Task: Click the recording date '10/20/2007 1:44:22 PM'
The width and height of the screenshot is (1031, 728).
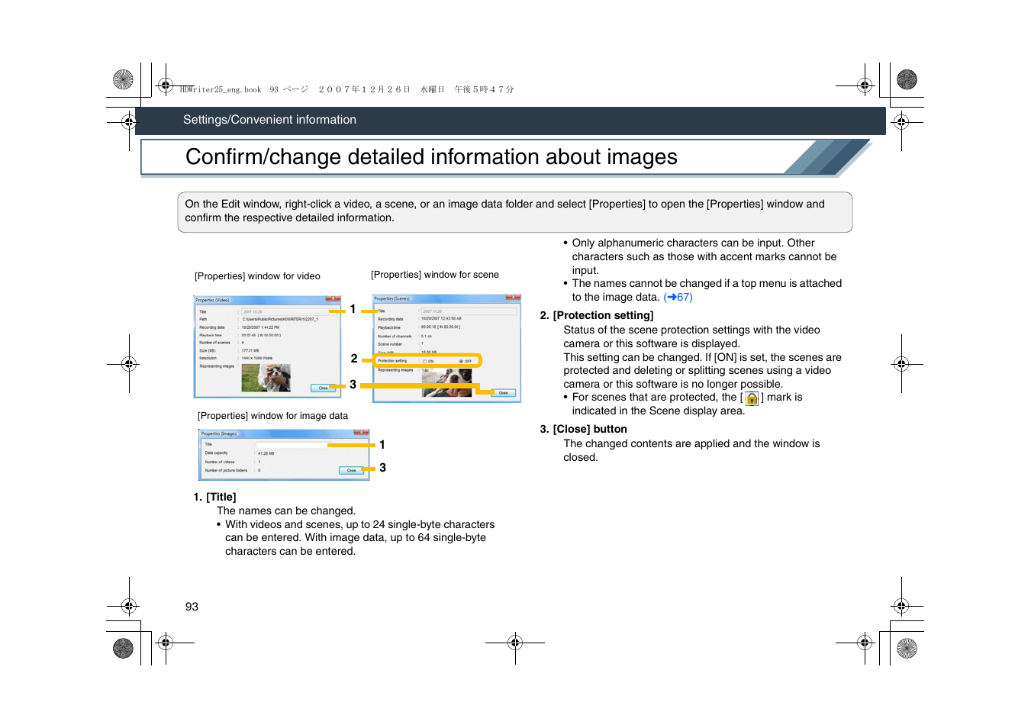Action: 260,327
